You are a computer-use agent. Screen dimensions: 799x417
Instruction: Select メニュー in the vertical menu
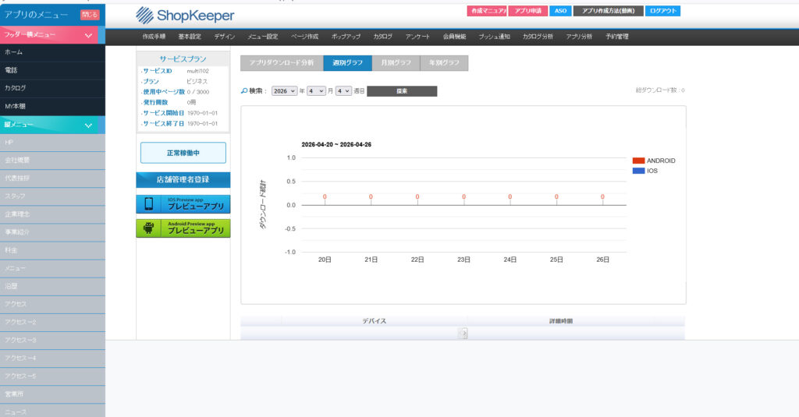coord(52,268)
